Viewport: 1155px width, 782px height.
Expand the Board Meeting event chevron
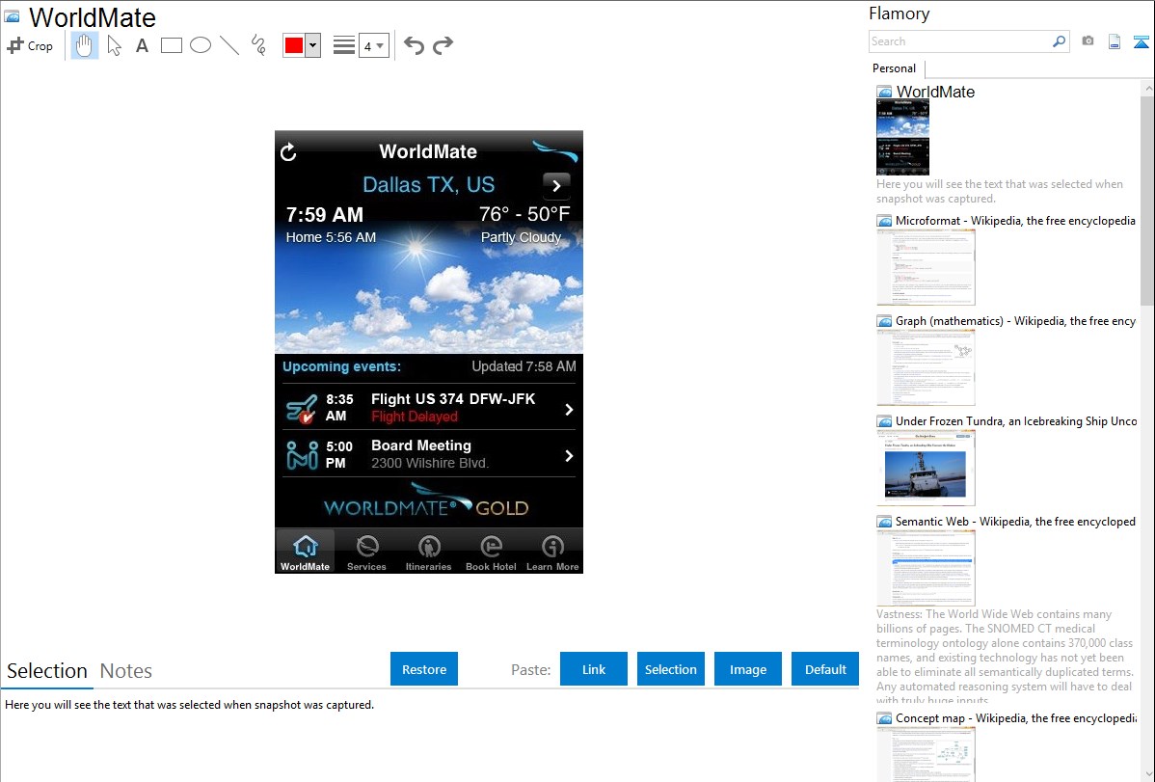tap(569, 455)
